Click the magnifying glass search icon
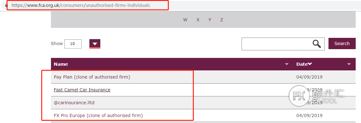Viewport: 361px width, 123px height. (x=317, y=44)
